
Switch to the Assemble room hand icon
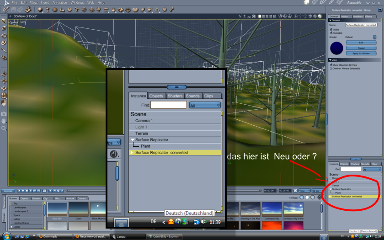coord(306,2)
